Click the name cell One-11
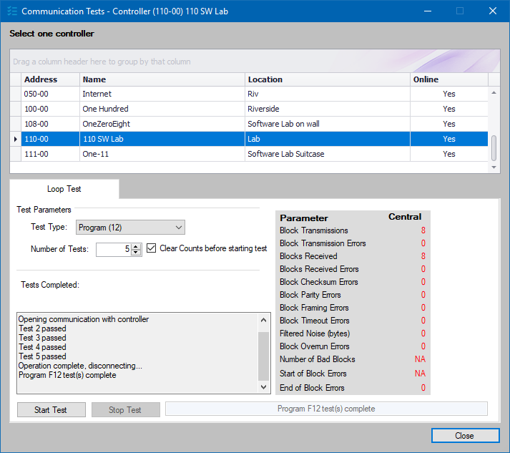The image size is (510, 453). [162, 154]
